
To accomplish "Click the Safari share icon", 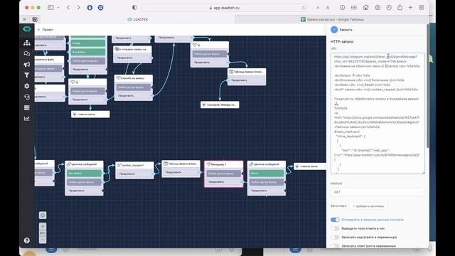I will [x=400, y=8].
